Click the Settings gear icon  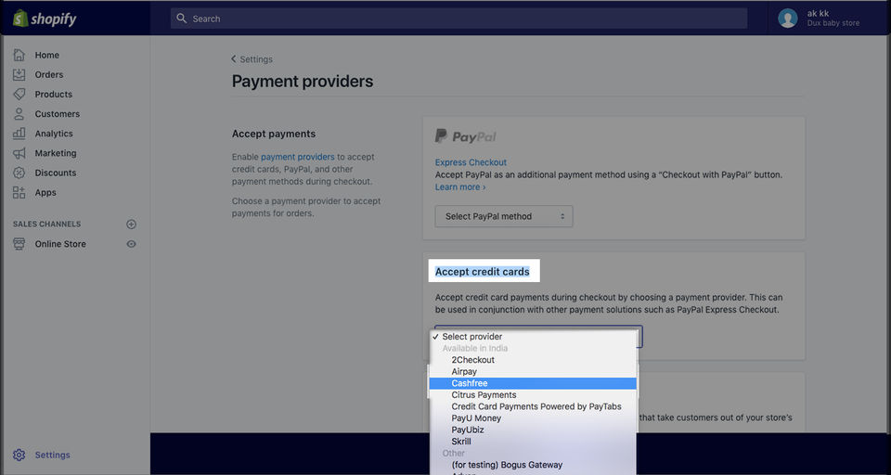(x=19, y=456)
